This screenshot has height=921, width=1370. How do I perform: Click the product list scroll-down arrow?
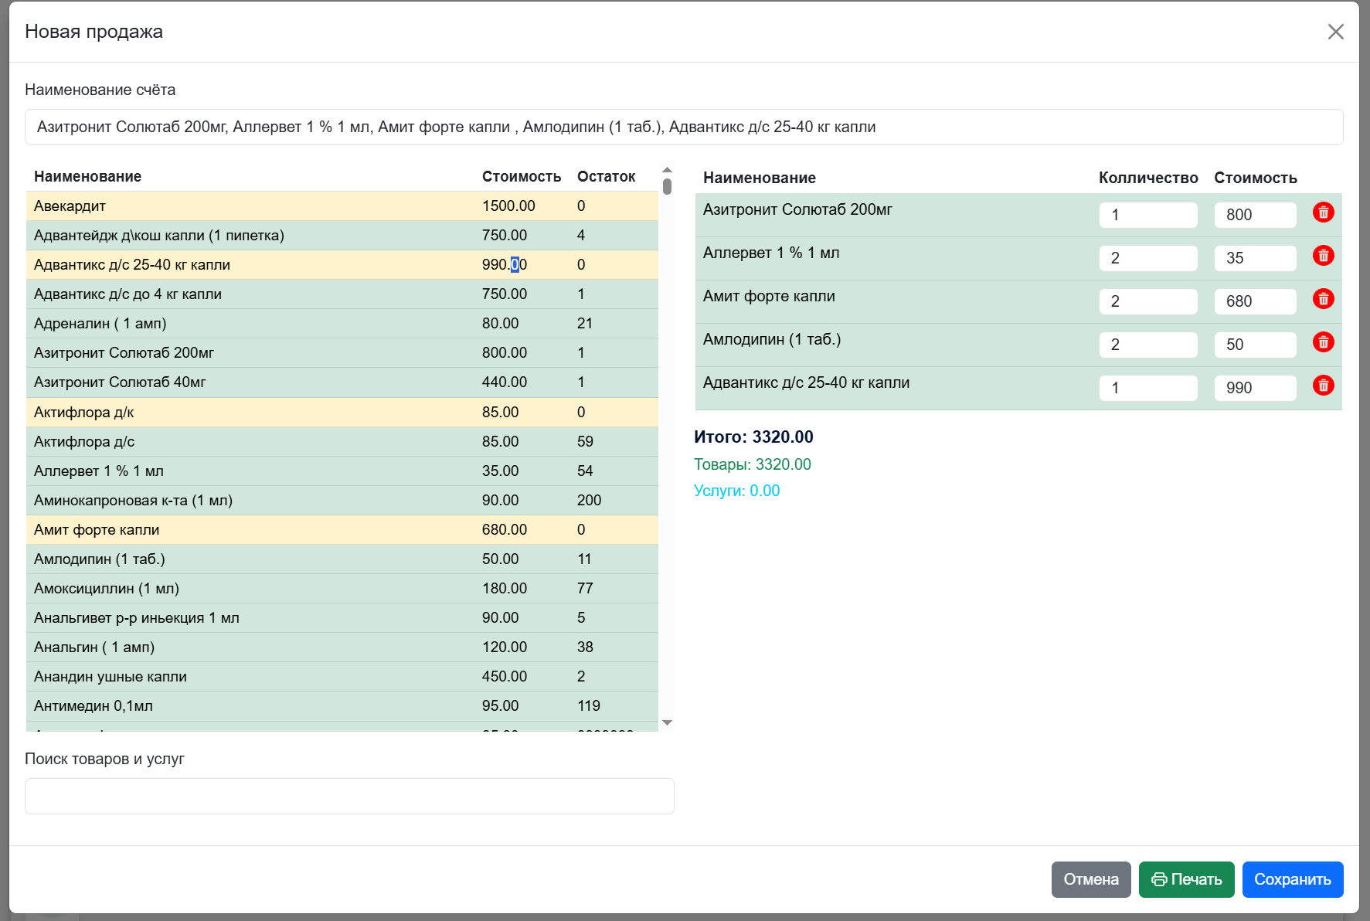coord(667,722)
